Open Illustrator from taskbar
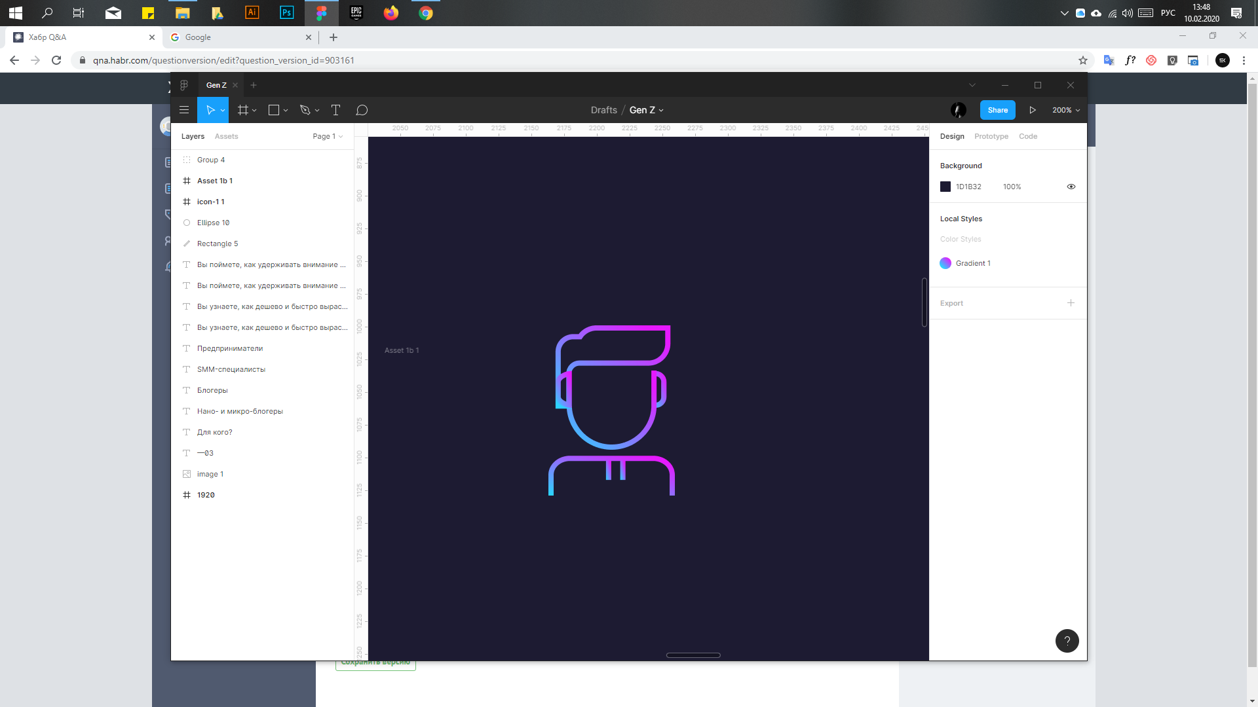The width and height of the screenshot is (1258, 707). [252, 13]
